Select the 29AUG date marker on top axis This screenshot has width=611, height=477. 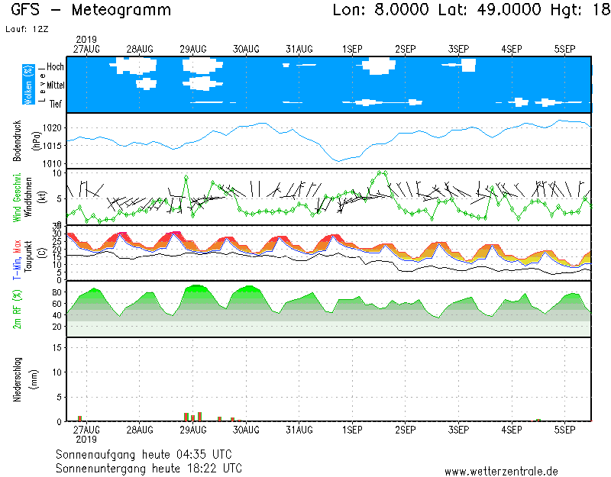click(x=194, y=49)
